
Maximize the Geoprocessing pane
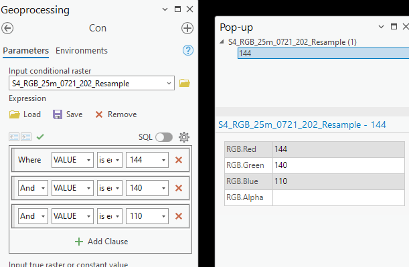177,9
